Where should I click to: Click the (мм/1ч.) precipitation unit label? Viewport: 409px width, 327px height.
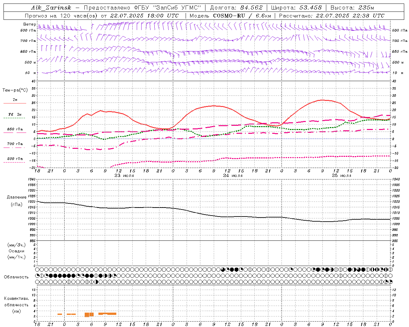click(17, 257)
